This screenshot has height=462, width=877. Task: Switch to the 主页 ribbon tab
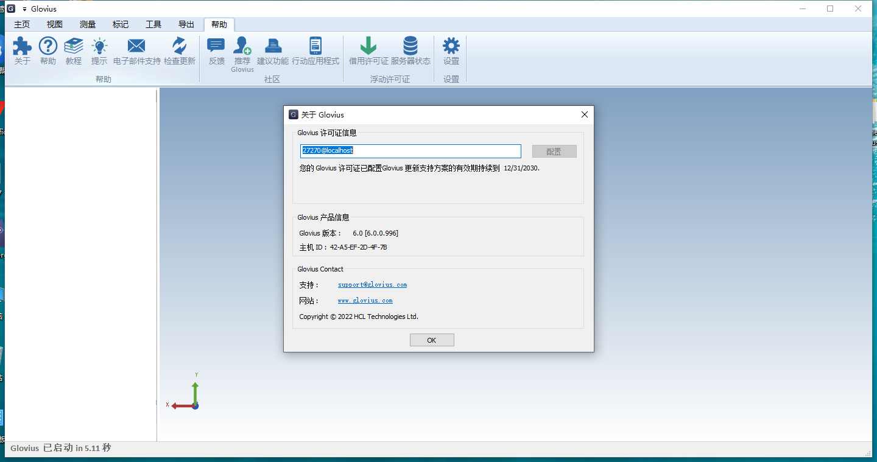[x=22, y=24]
